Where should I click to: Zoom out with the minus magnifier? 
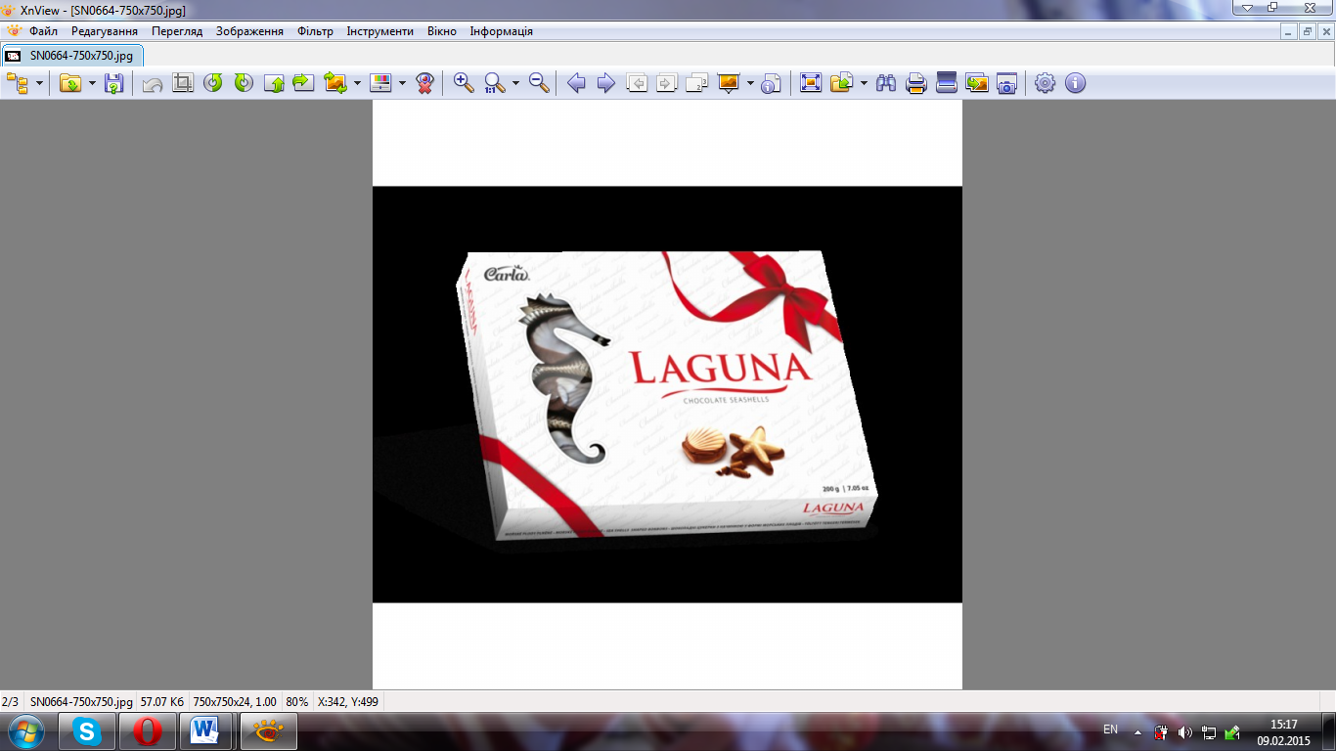pyautogui.click(x=539, y=83)
